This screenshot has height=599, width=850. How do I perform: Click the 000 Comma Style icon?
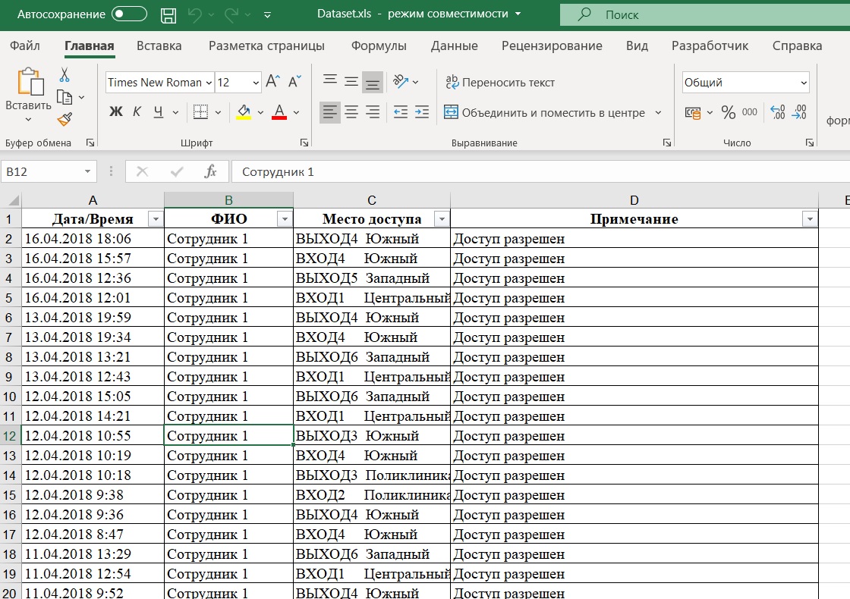click(750, 113)
